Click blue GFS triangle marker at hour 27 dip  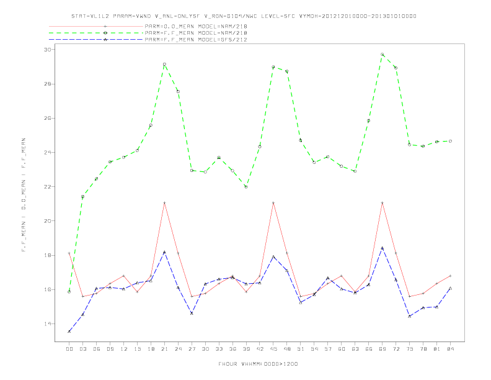click(192, 313)
